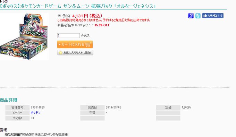Click the 商品詳細 section heading
The height and width of the screenshot is (137, 236).
(x=9, y=100)
